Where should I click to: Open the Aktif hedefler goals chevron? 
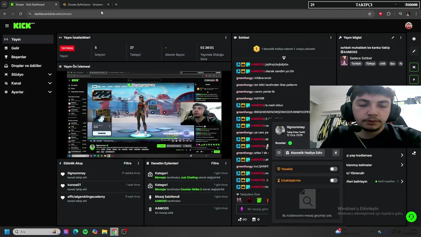pyautogui.click(x=402, y=181)
